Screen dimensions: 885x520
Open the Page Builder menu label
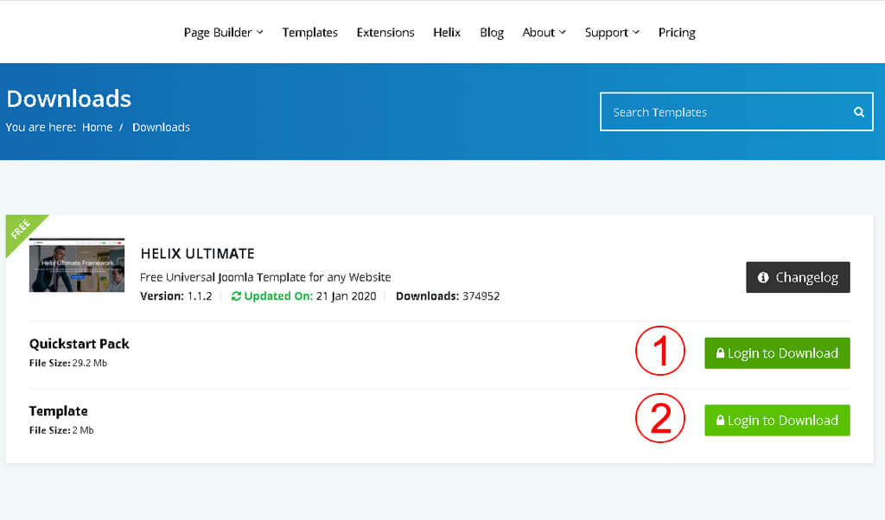pyautogui.click(x=218, y=33)
